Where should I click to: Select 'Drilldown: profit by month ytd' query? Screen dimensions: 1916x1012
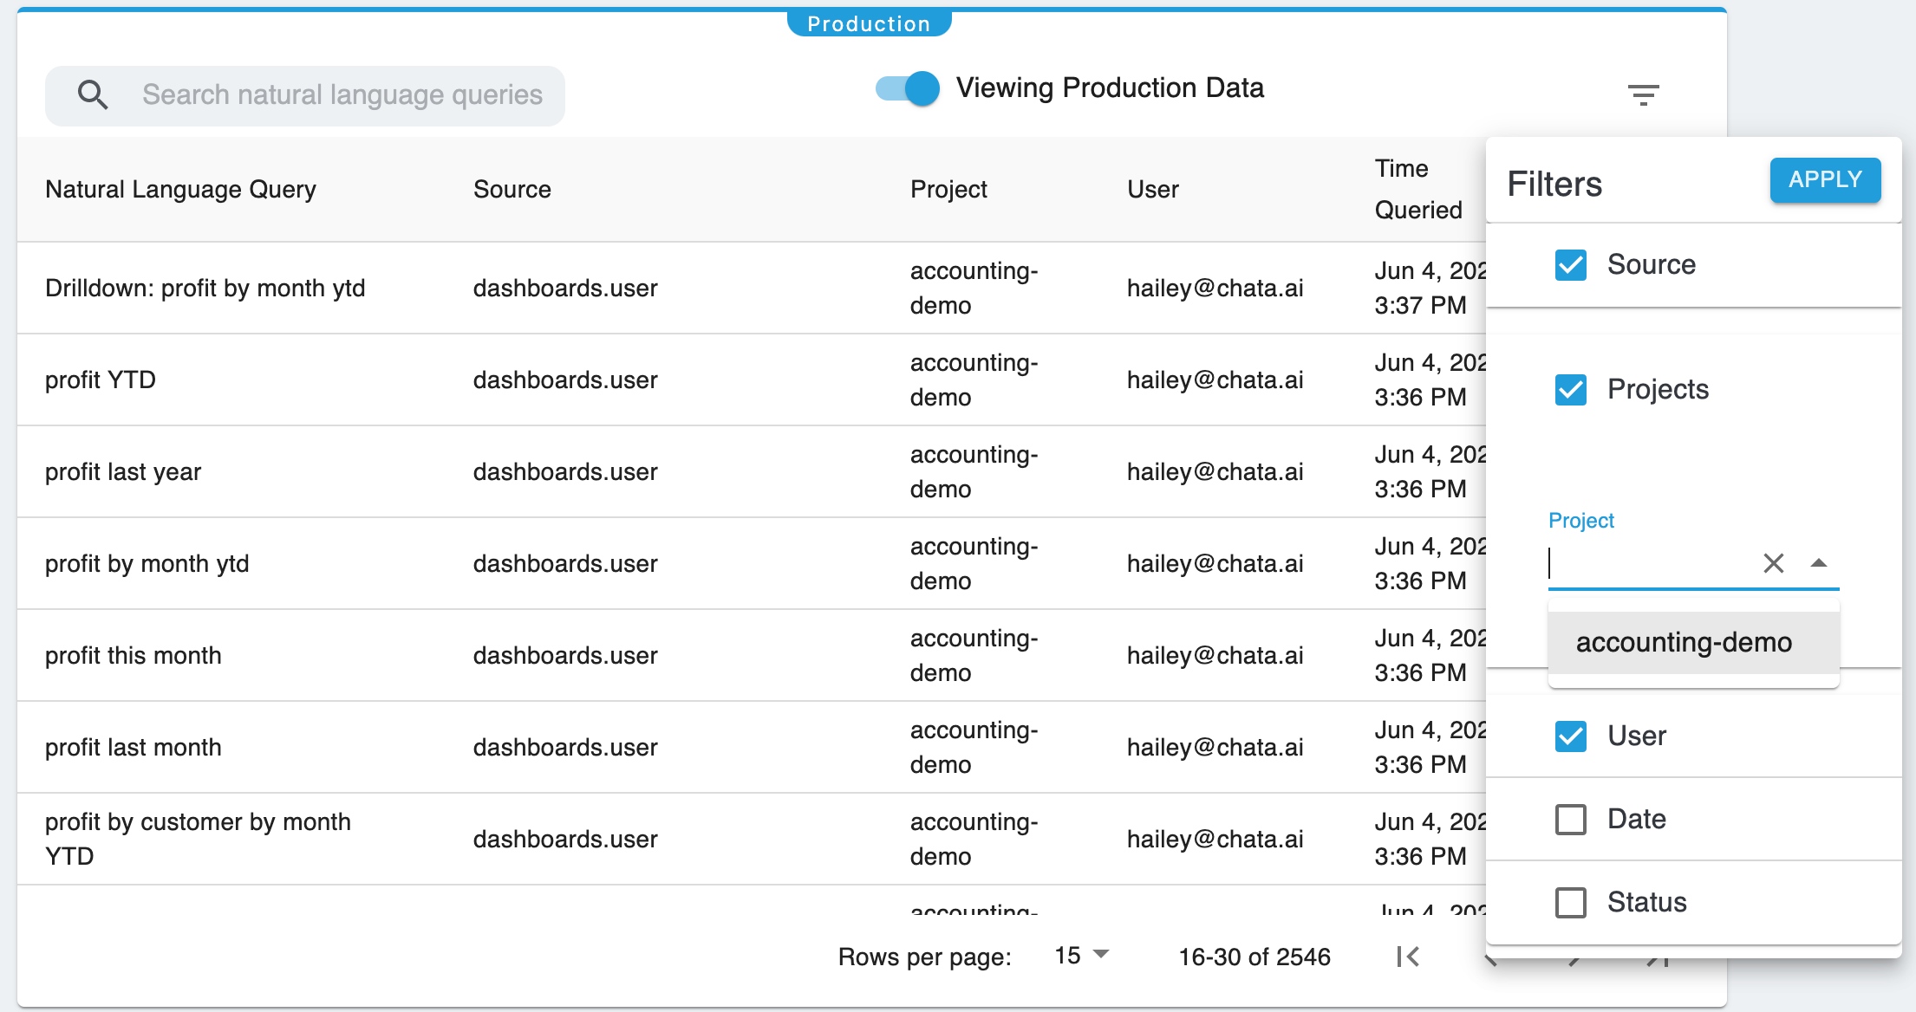[205, 289]
